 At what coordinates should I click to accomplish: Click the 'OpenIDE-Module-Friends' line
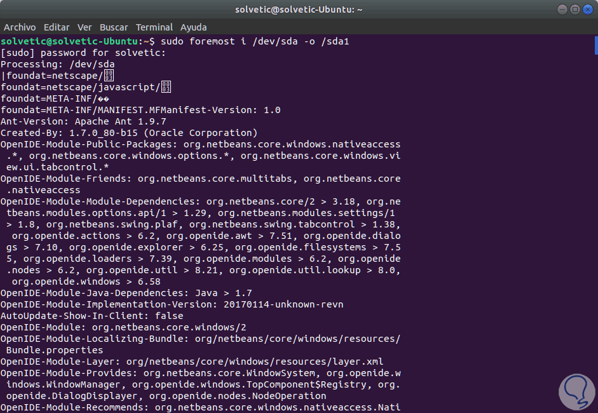click(201, 179)
